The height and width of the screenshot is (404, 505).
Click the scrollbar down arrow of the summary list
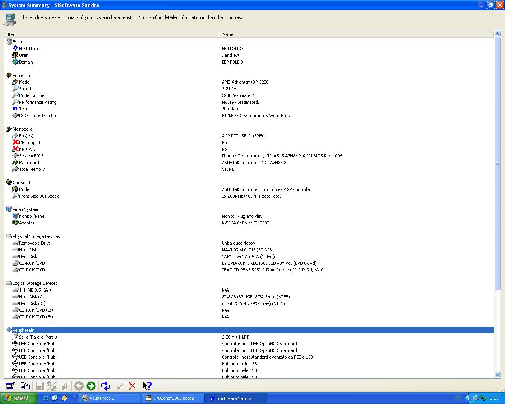click(x=497, y=374)
